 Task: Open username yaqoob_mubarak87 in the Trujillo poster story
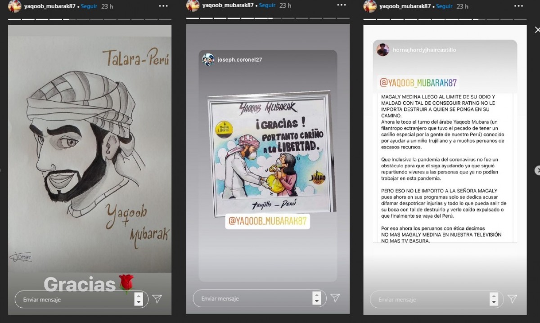[x=228, y=5]
